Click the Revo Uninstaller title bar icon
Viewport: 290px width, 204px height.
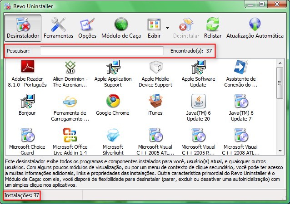[8, 6]
